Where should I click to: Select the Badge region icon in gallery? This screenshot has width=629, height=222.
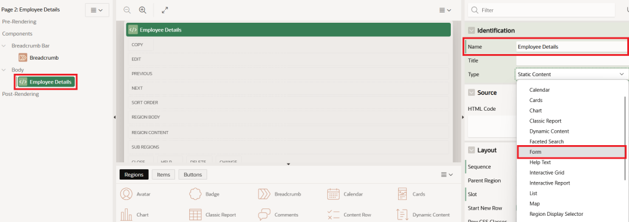pos(195,194)
